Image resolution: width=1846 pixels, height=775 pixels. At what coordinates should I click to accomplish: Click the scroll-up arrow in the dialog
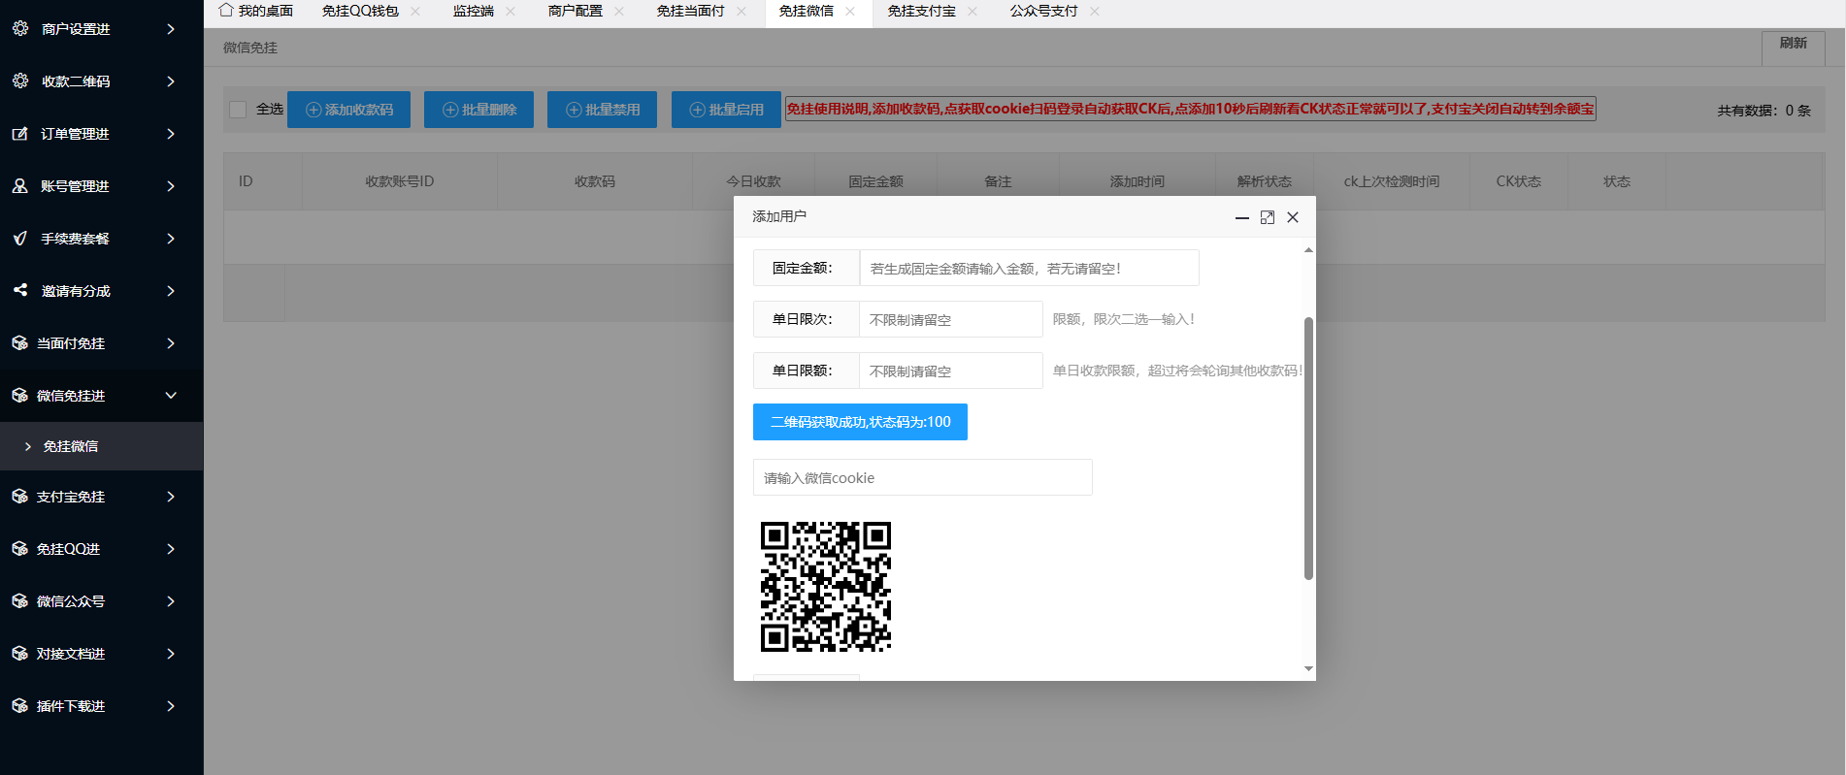(x=1308, y=250)
